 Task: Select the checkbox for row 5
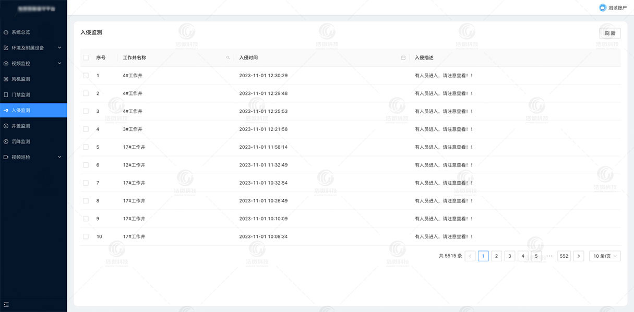(x=86, y=147)
